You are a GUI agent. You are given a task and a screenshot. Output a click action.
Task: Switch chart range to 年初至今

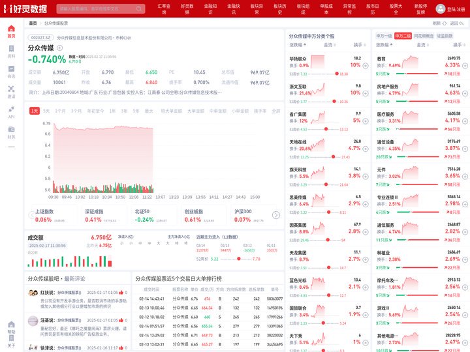(95, 111)
